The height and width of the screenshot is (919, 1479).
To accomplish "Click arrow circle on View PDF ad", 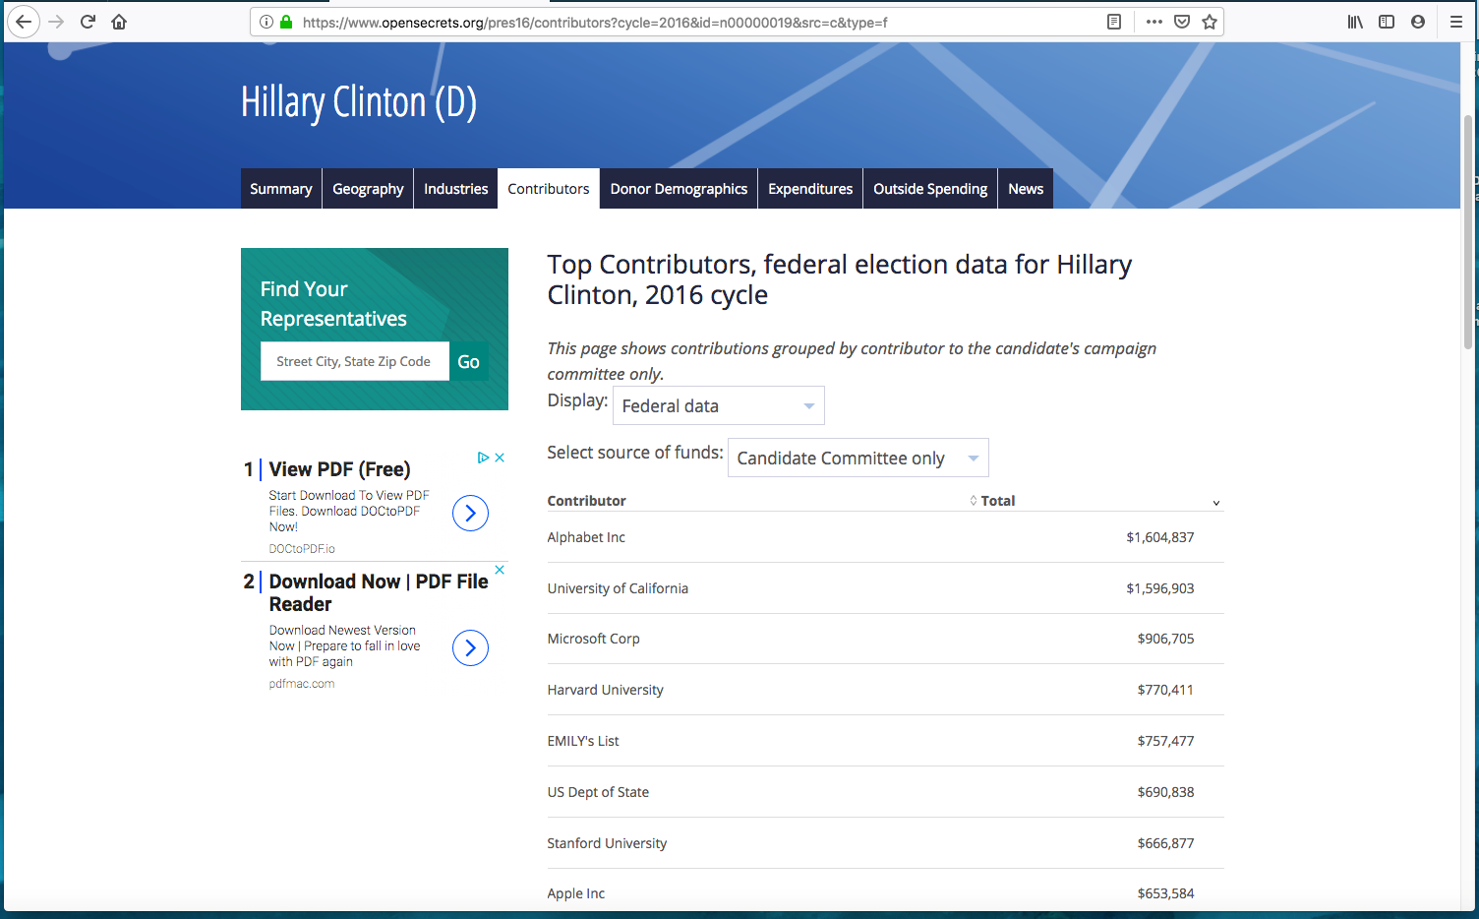I will pos(470,513).
